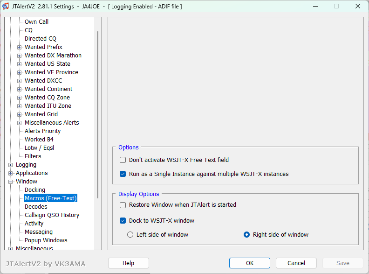Click the Cancel button
Image resolution: width=369 pixels, height=274 pixels.
point(296,263)
